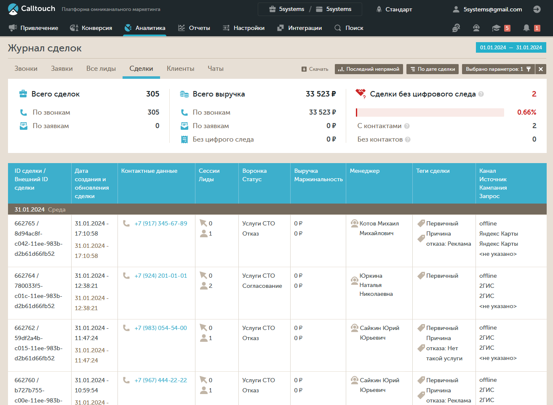Click the Причина отказа: Реклама tag icon in deal 662765
The image size is (553, 405).
pos(421,239)
